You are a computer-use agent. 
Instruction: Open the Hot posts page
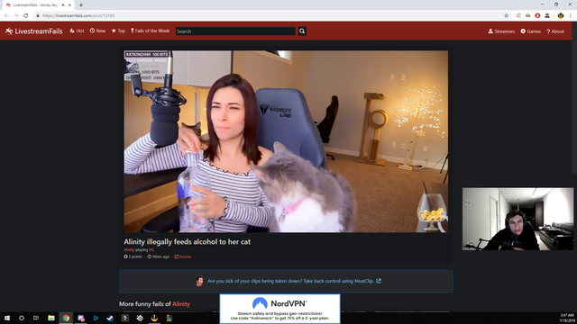point(77,31)
